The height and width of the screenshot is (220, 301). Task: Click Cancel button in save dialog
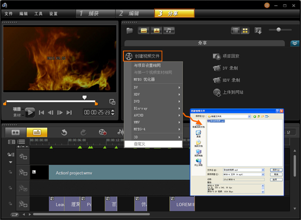click(x=276, y=174)
